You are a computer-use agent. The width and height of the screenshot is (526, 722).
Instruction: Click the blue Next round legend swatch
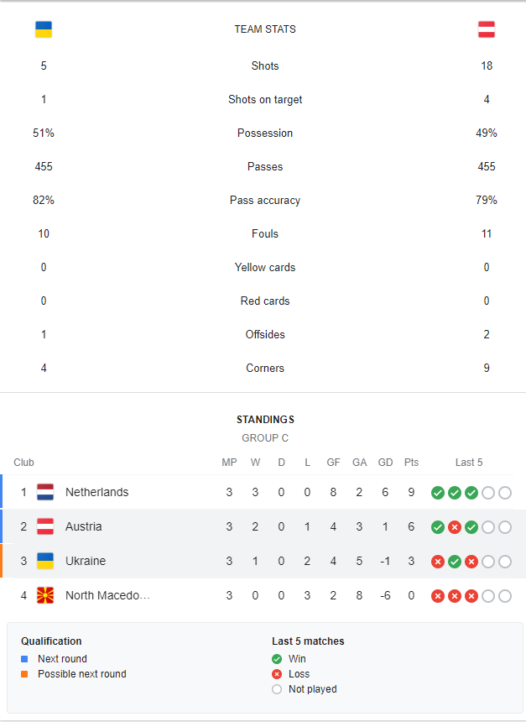tap(24, 659)
